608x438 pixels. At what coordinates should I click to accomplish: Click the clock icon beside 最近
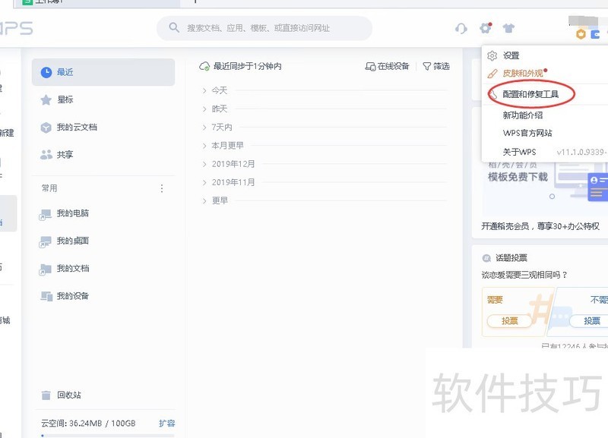pyautogui.click(x=46, y=72)
